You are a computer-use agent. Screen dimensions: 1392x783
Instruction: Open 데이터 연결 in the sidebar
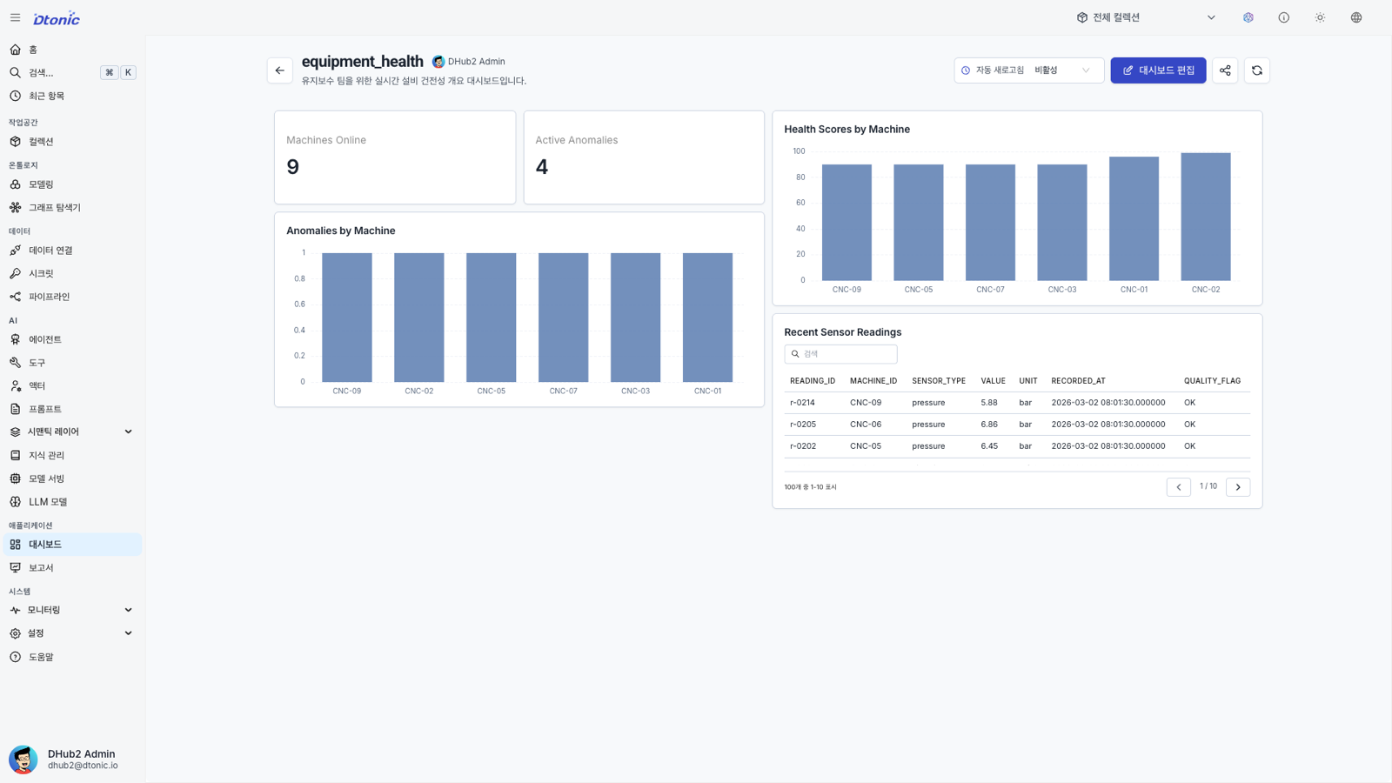click(72, 251)
